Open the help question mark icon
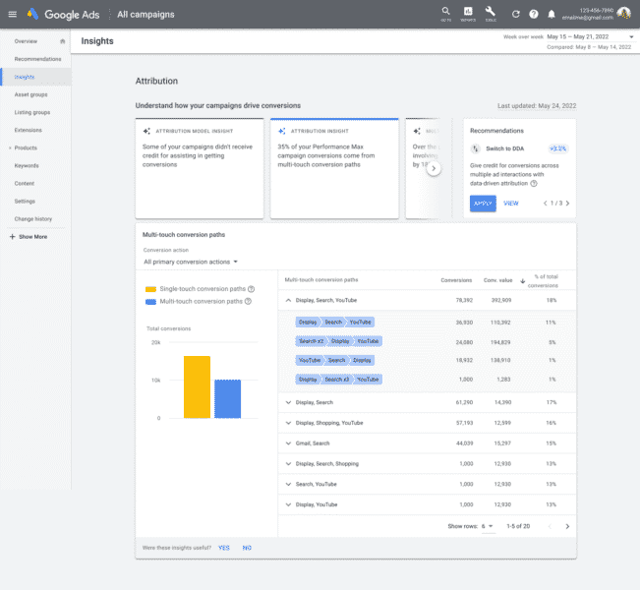 [534, 14]
